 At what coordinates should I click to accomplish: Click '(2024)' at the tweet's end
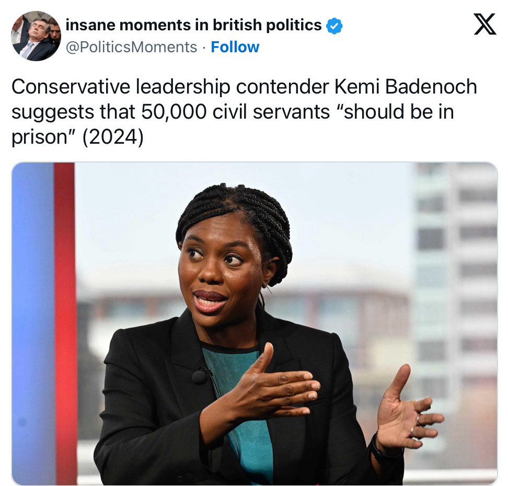pyautogui.click(x=111, y=137)
